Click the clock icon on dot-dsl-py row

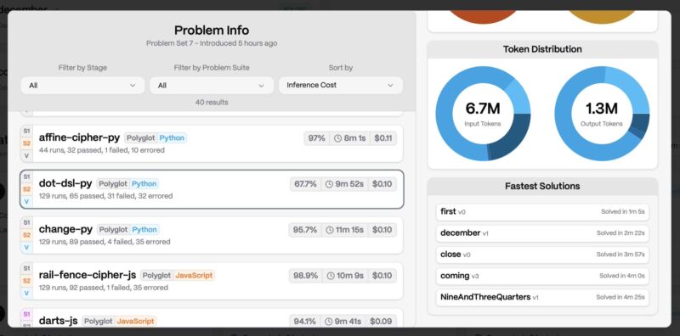point(329,184)
